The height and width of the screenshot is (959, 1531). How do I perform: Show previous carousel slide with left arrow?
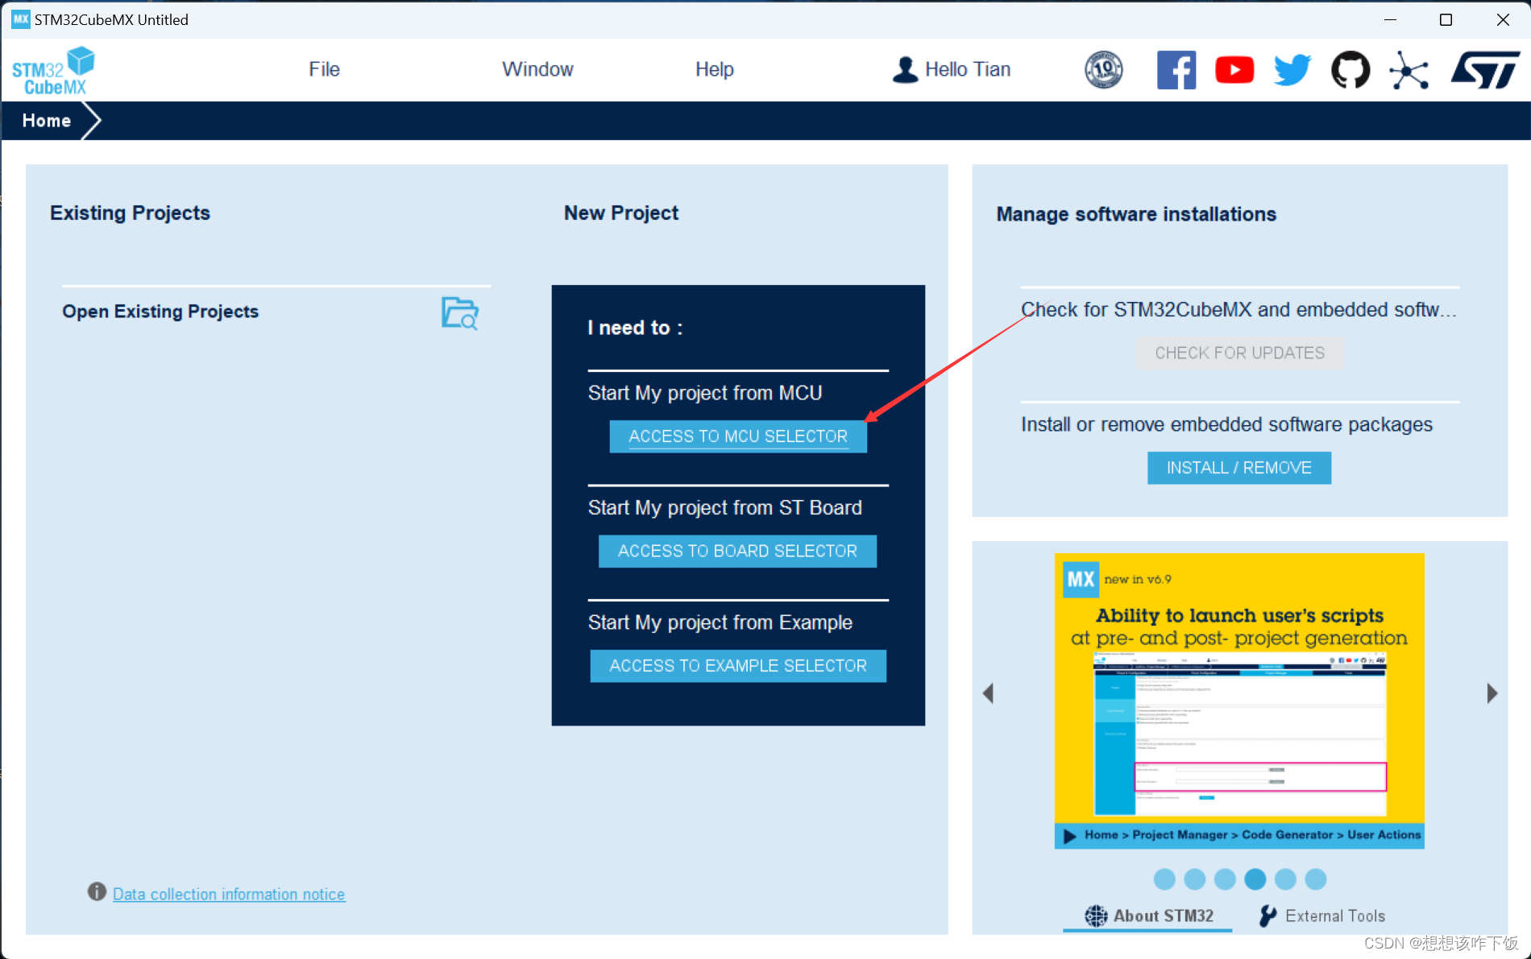(989, 693)
